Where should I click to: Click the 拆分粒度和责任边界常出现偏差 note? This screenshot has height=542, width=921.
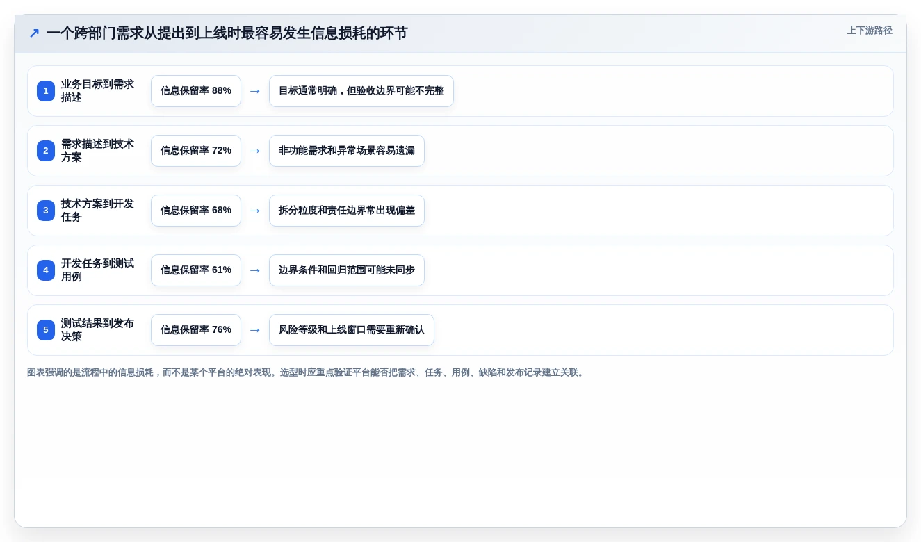(347, 211)
